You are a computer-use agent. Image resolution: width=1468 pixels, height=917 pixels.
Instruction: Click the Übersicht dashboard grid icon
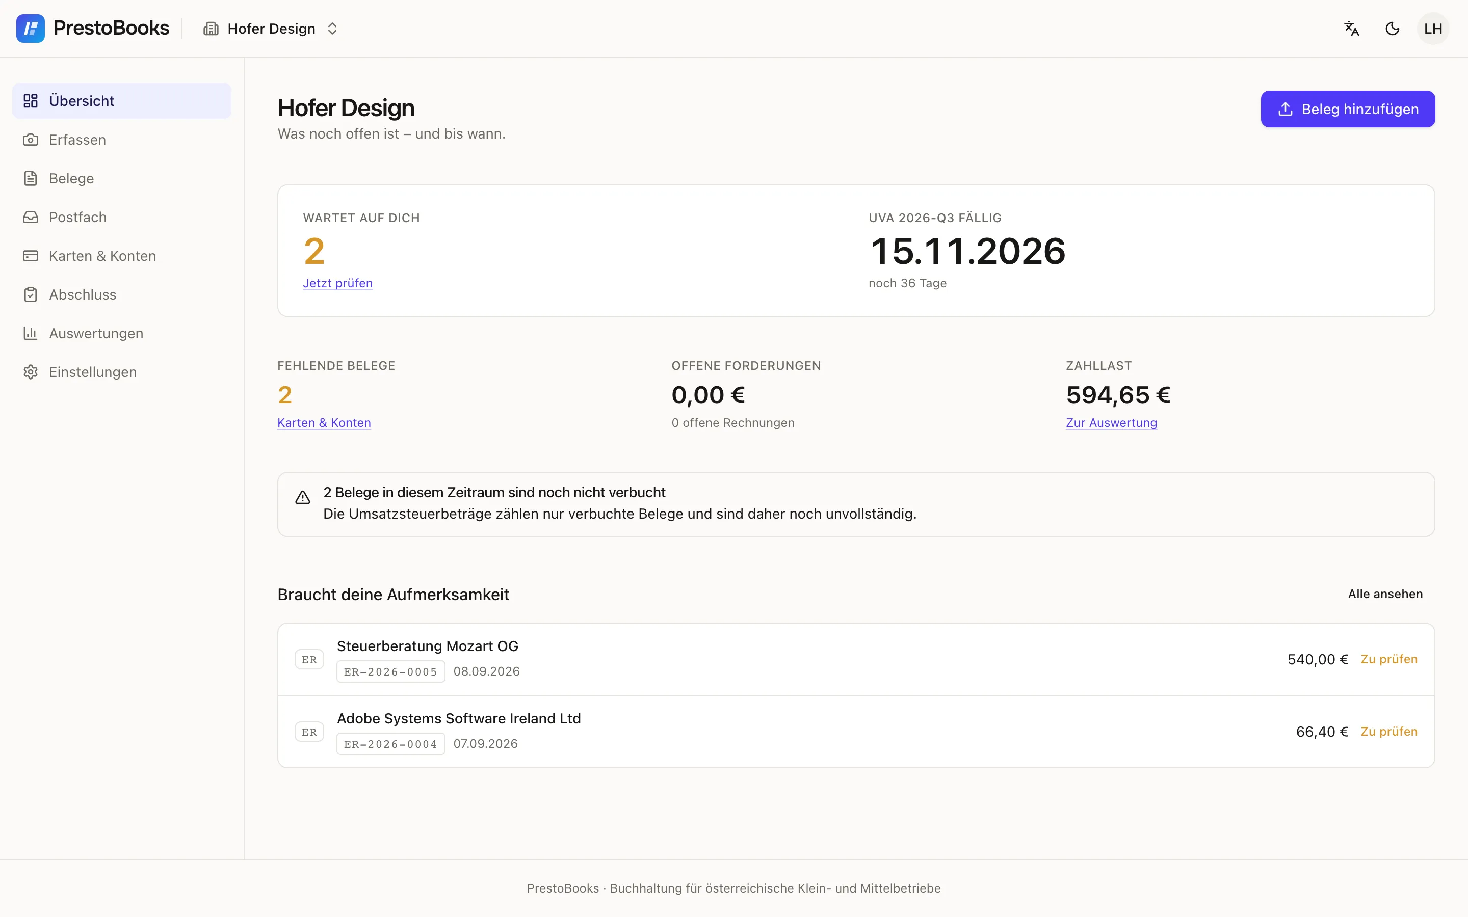pyautogui.click(x=31, y=101)
